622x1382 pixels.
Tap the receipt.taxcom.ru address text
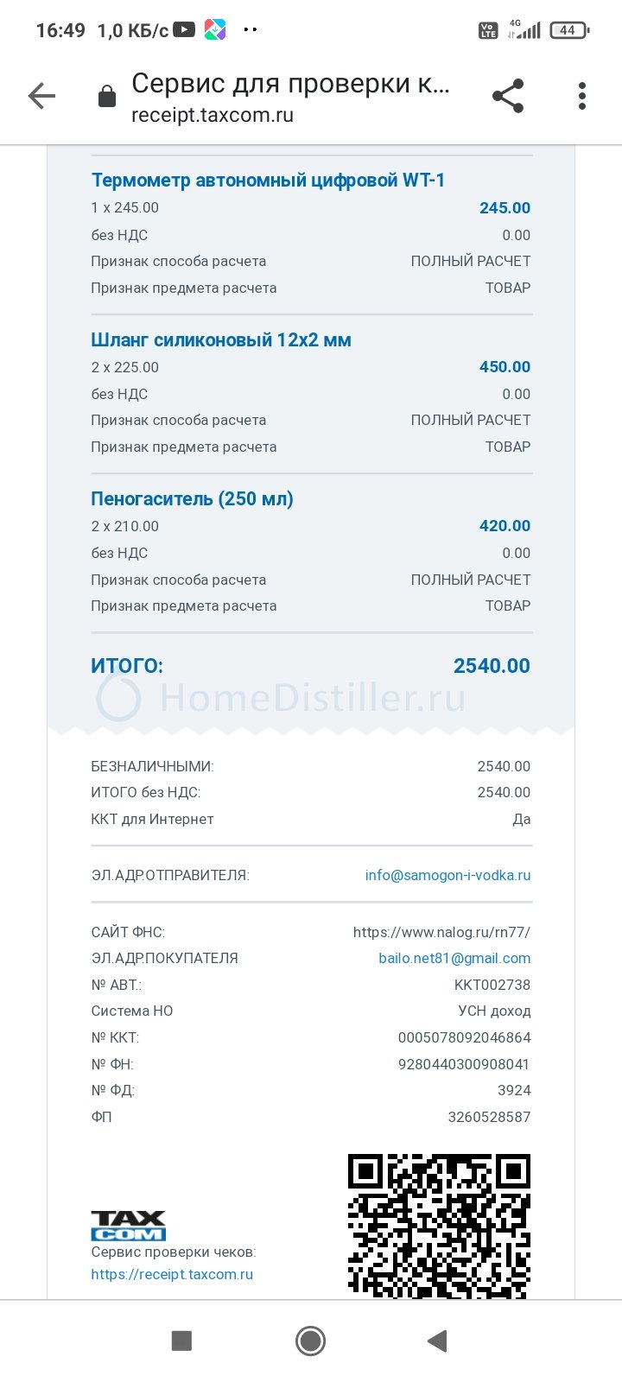(x=213, y=116)
